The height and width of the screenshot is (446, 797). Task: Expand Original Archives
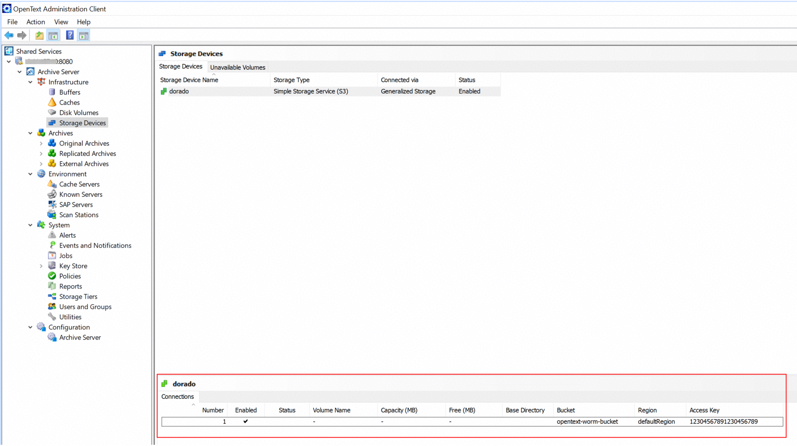(41, 143)
